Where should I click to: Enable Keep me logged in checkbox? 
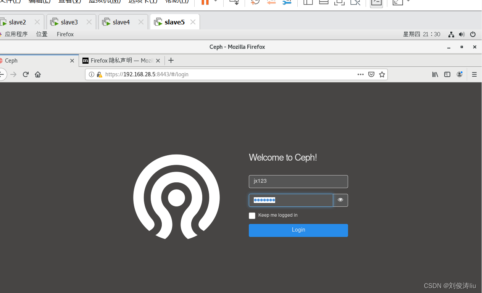click(x=252, y=216)
